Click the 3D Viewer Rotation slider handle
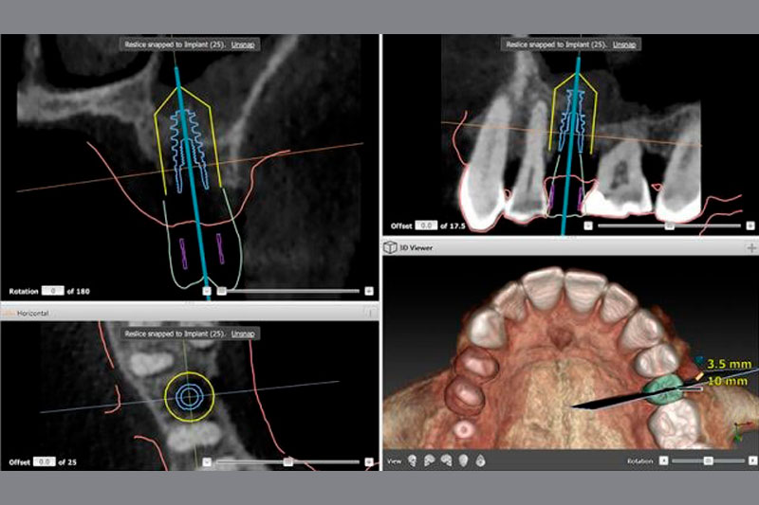 point(707,460)
